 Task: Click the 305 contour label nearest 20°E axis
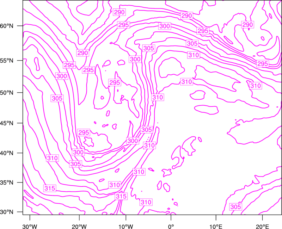235,207
